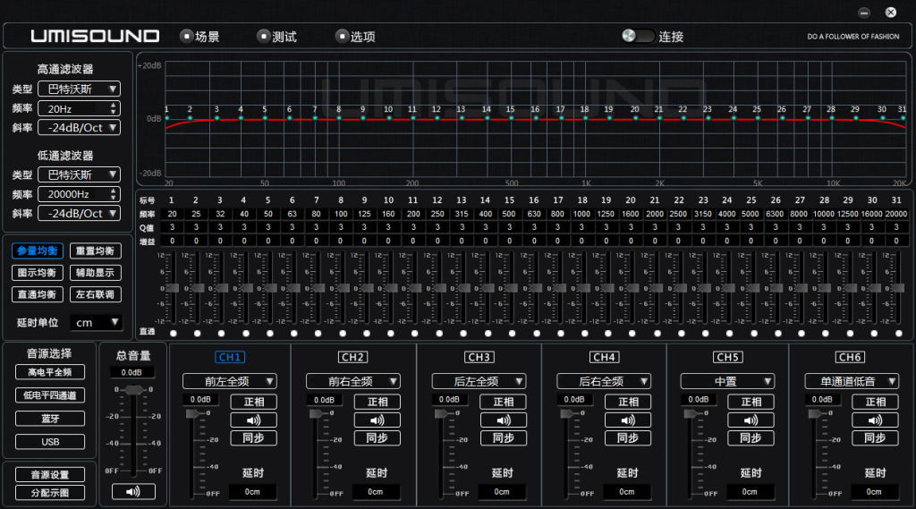Open low-pass filter type dropdown

pyautogui.click(x=80, y=174)
